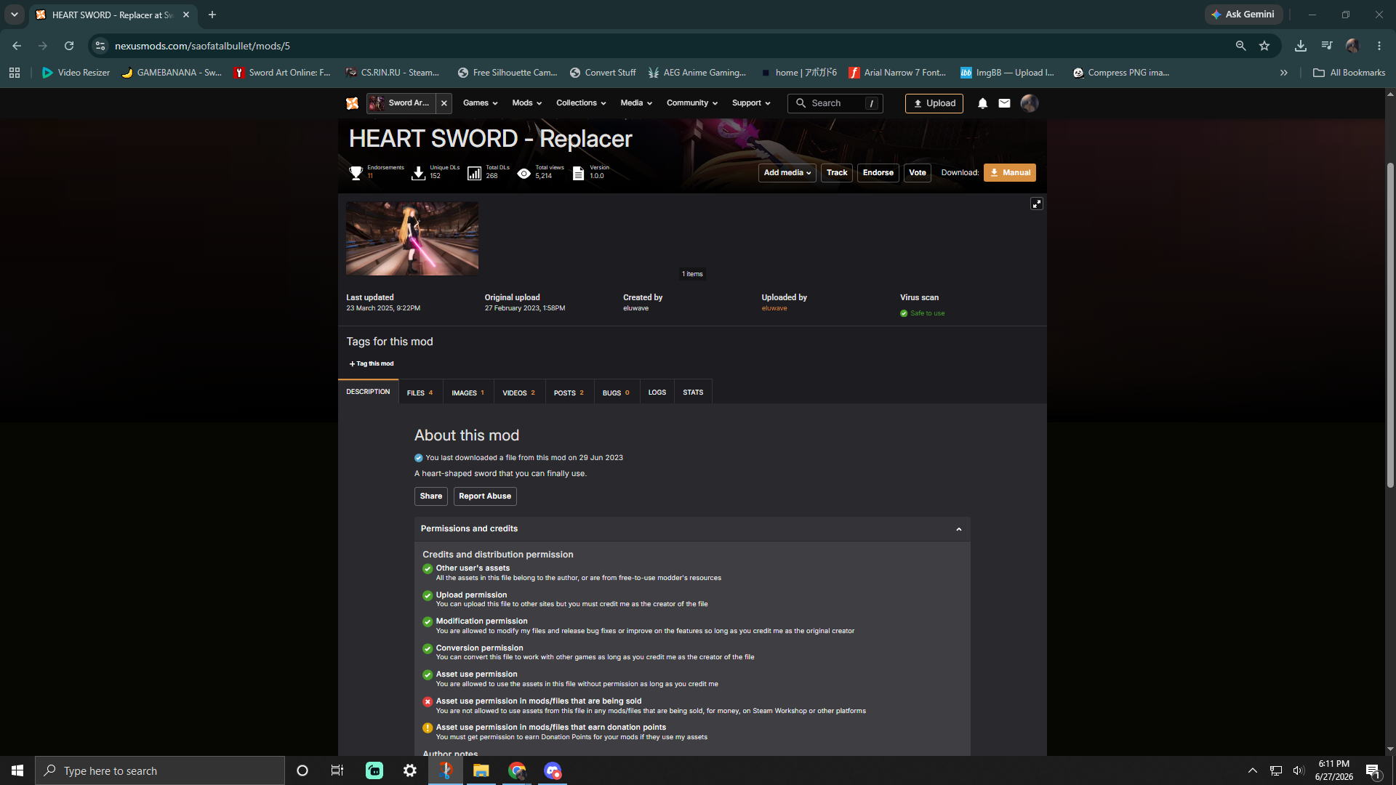
Task: Endorse this mod
Action: (x=878, y=173)
